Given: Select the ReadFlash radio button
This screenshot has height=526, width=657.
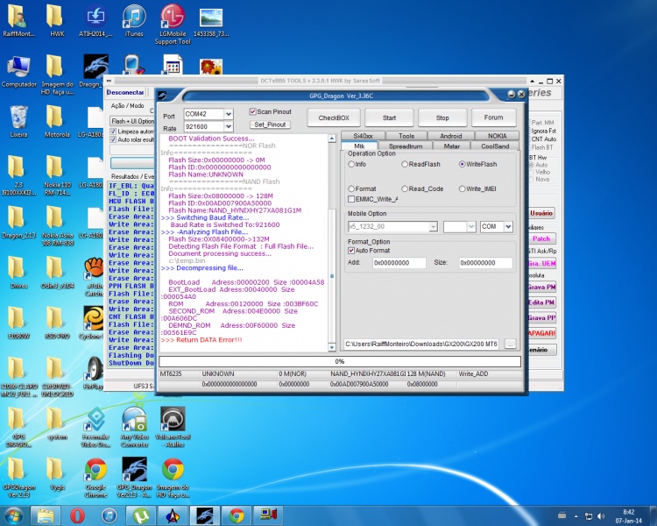Looking at the screenshot, I should click(x=405, y=164).
